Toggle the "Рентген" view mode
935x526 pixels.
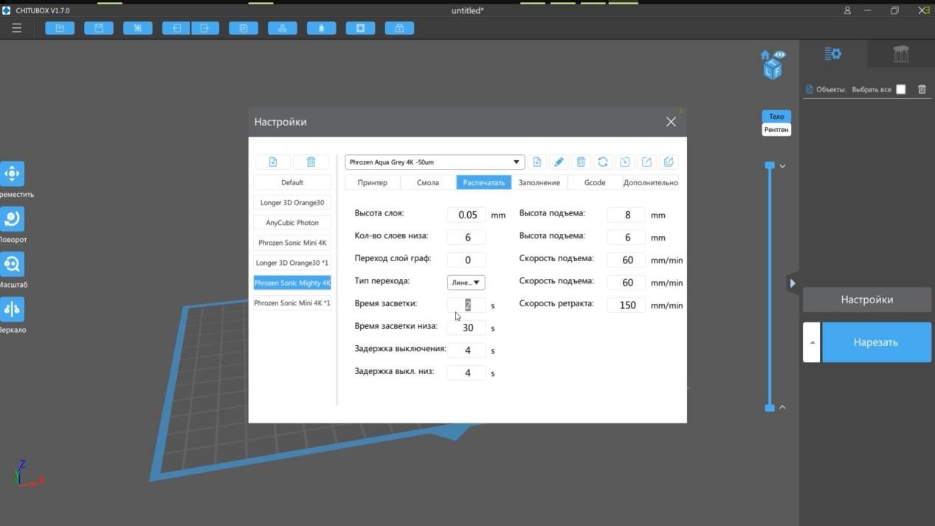tap(776, 130)
